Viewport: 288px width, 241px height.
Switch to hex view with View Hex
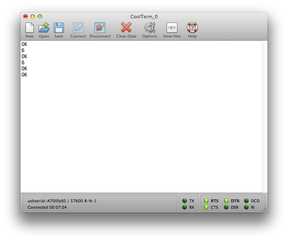[172, 29]
